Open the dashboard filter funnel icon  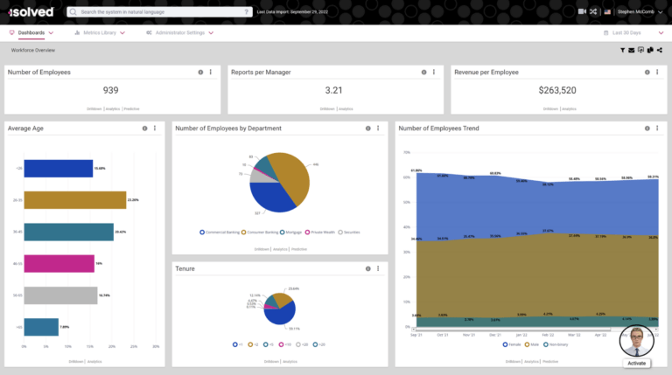coord(622,51)
